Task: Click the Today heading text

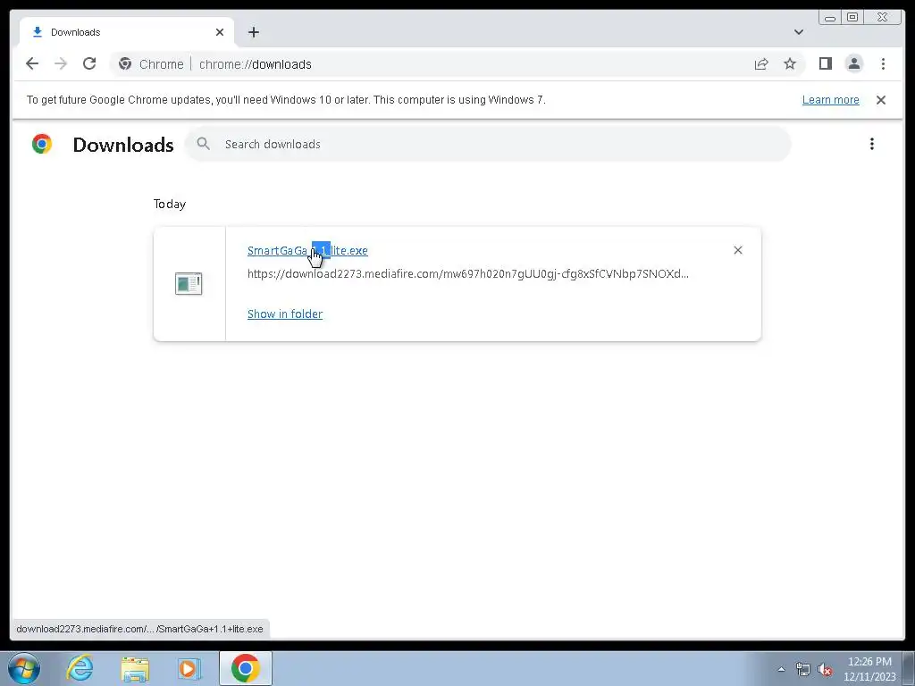Action: pyautogui.click(x=170, y=205)
